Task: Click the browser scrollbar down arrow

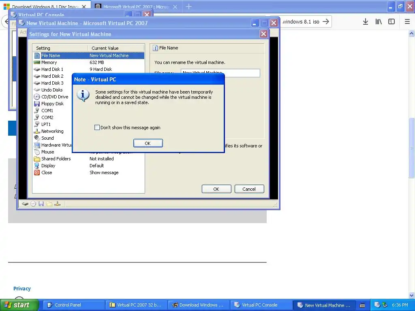Action: [x=412, y=295]
